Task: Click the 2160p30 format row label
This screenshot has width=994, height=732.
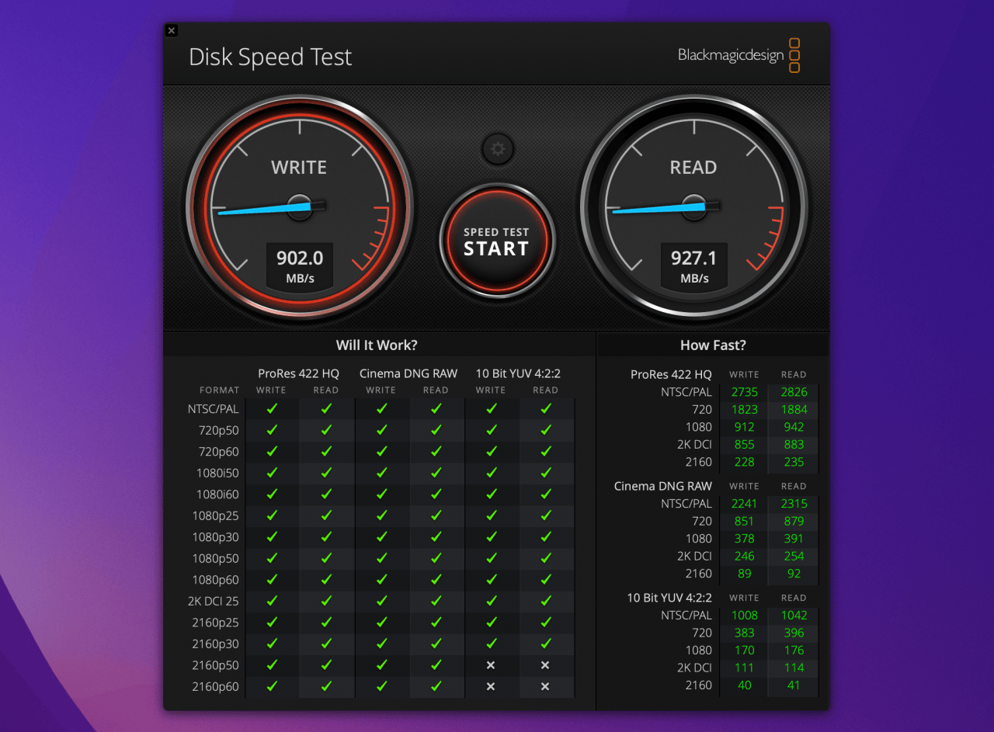Action: point(216,644)
